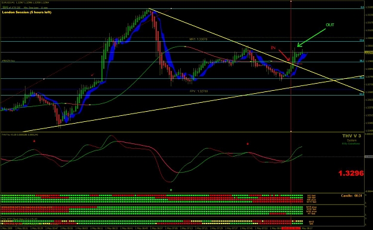Click the large red 1.3296 price display

[351, 173]
